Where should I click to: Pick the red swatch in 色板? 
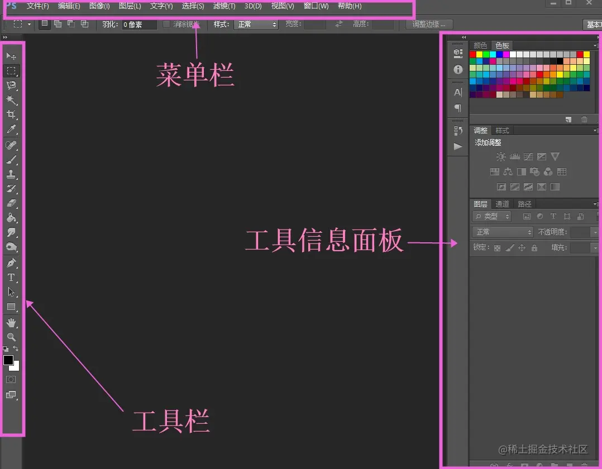tap(473, 55)
